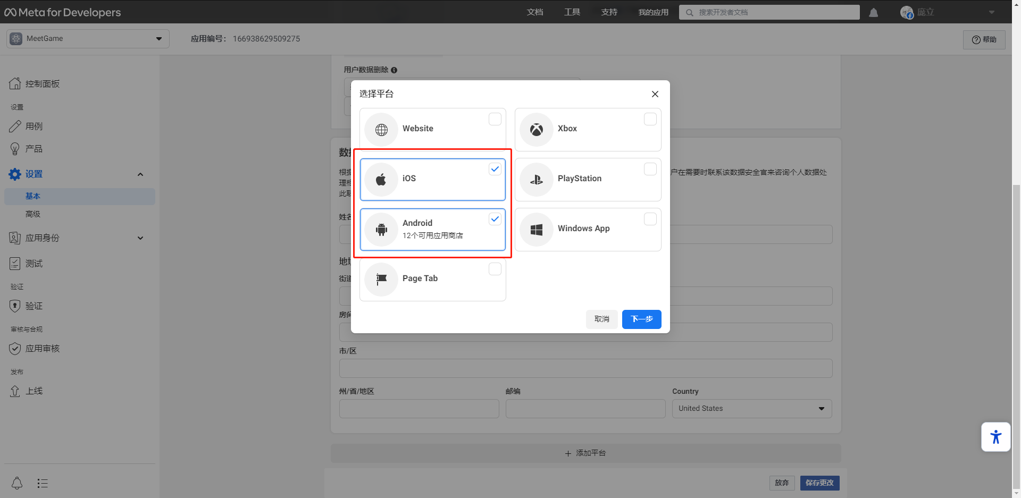Viewport: 1021px width, 498px height.
Task: Open the 文档 top menu
Action: [535, 12]
